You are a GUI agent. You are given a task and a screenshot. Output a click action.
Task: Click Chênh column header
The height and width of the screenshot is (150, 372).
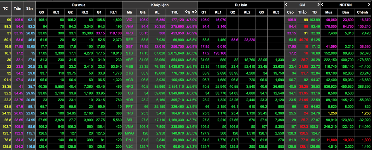pyautogui.click(x=363, y=12)
